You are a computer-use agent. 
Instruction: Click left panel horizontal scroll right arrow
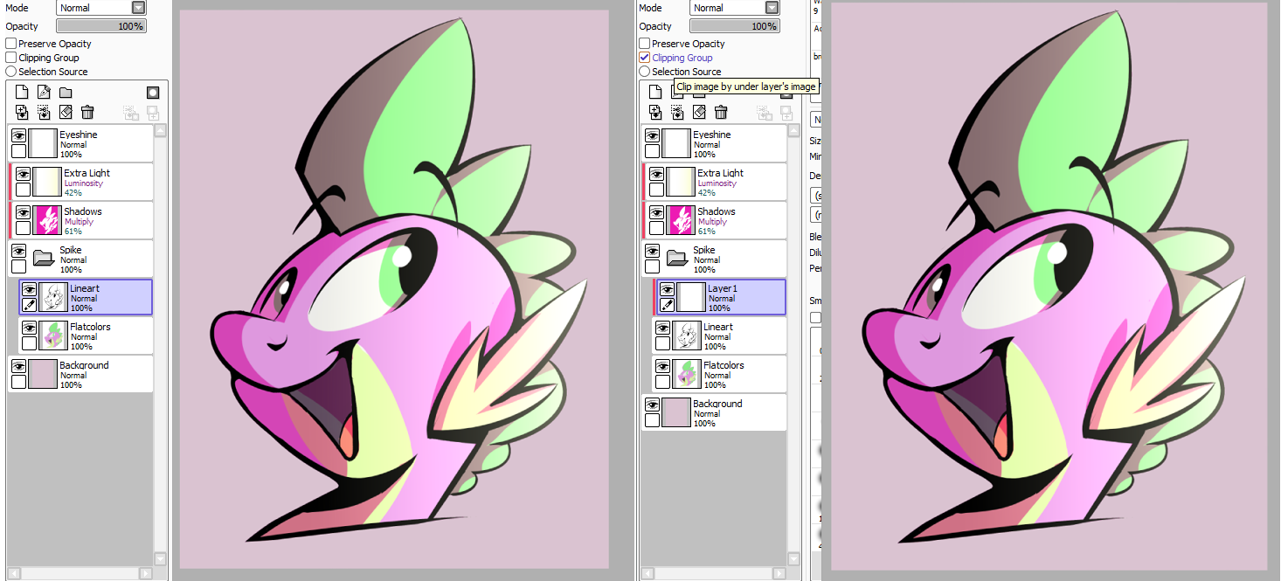coord(145,573)
